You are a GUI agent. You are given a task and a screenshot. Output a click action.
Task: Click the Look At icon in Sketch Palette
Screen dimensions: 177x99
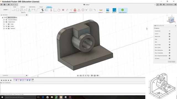coord(170,34)
